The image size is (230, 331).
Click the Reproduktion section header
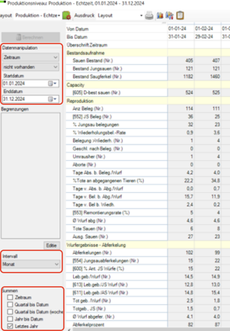[80, 101]
